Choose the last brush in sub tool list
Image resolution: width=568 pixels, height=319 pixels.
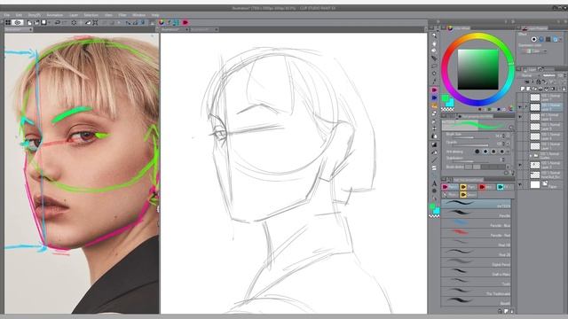tap(476, 301)
